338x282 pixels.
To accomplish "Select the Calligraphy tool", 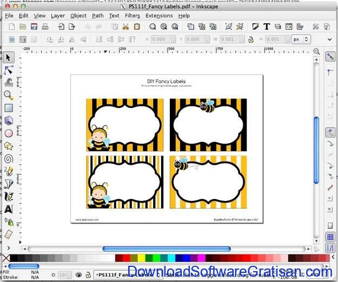I will point(9,196).
